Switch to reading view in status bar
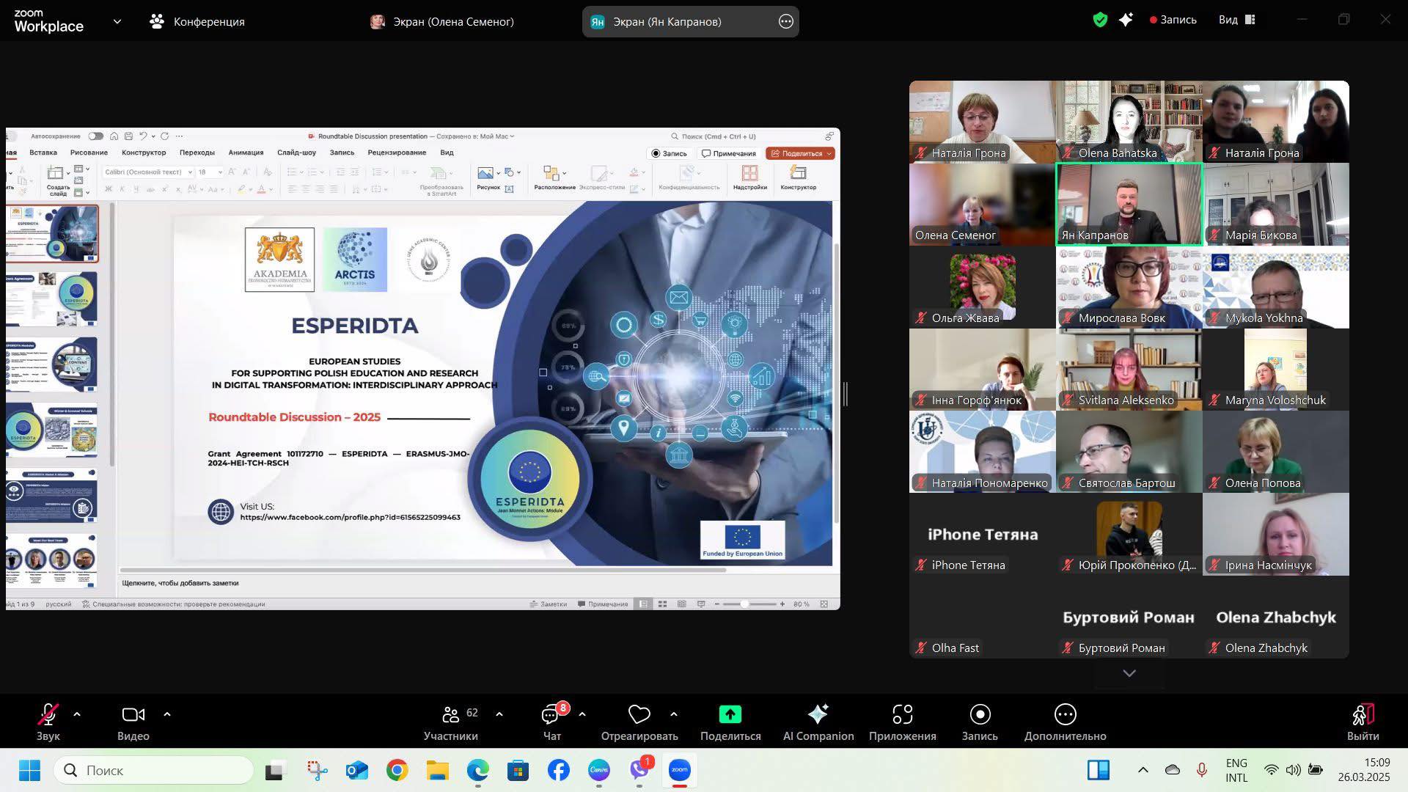This screenshot has width=1408, height=792. tap(681, 604)
